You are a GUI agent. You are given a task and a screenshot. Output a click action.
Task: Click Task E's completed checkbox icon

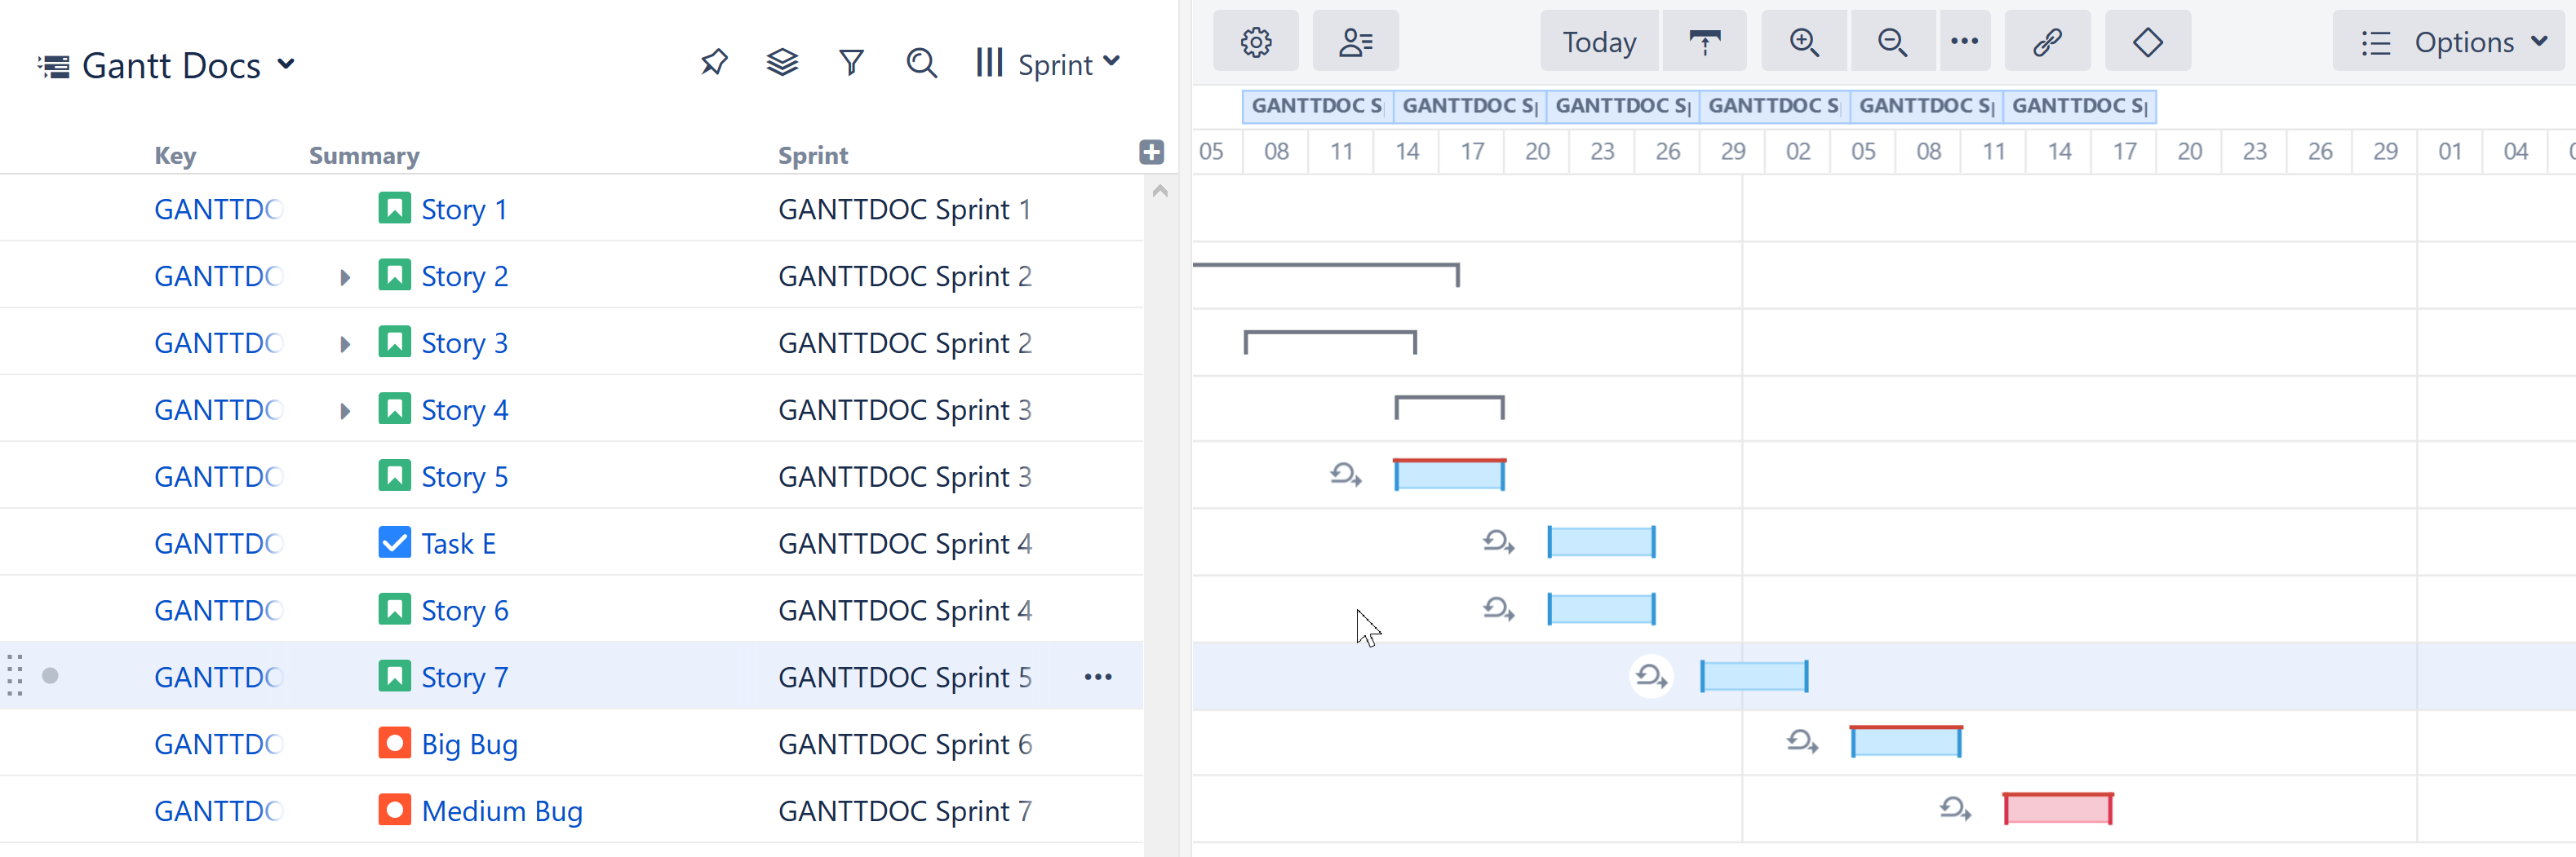pos(394,542)
